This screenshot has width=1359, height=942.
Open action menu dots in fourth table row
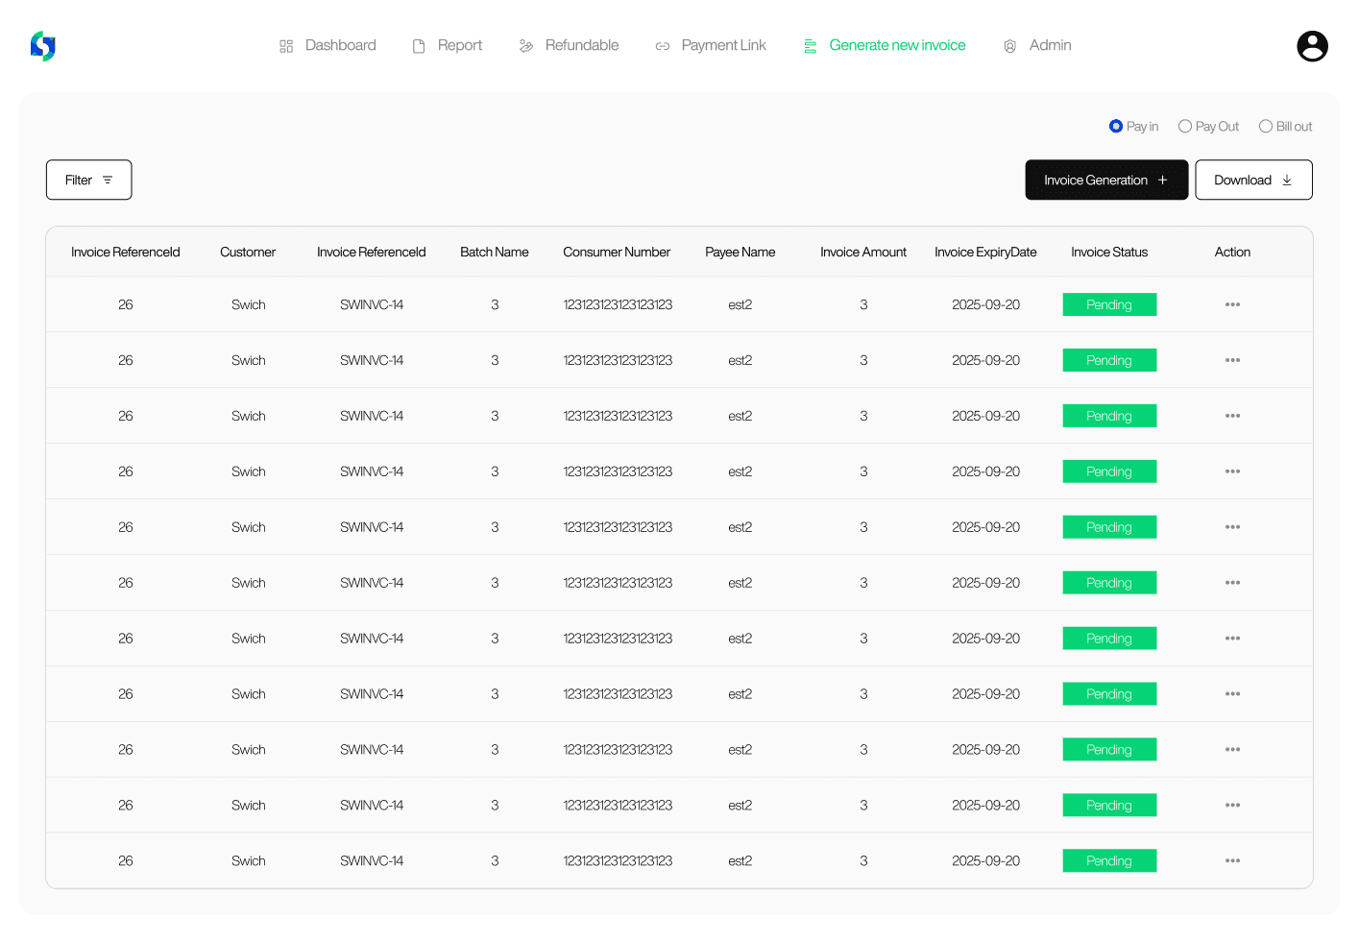1232,471
